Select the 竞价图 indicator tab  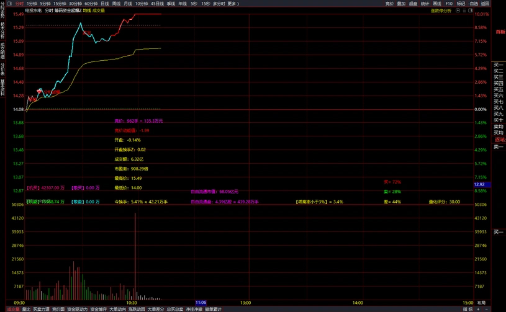(x=58, y=309)
